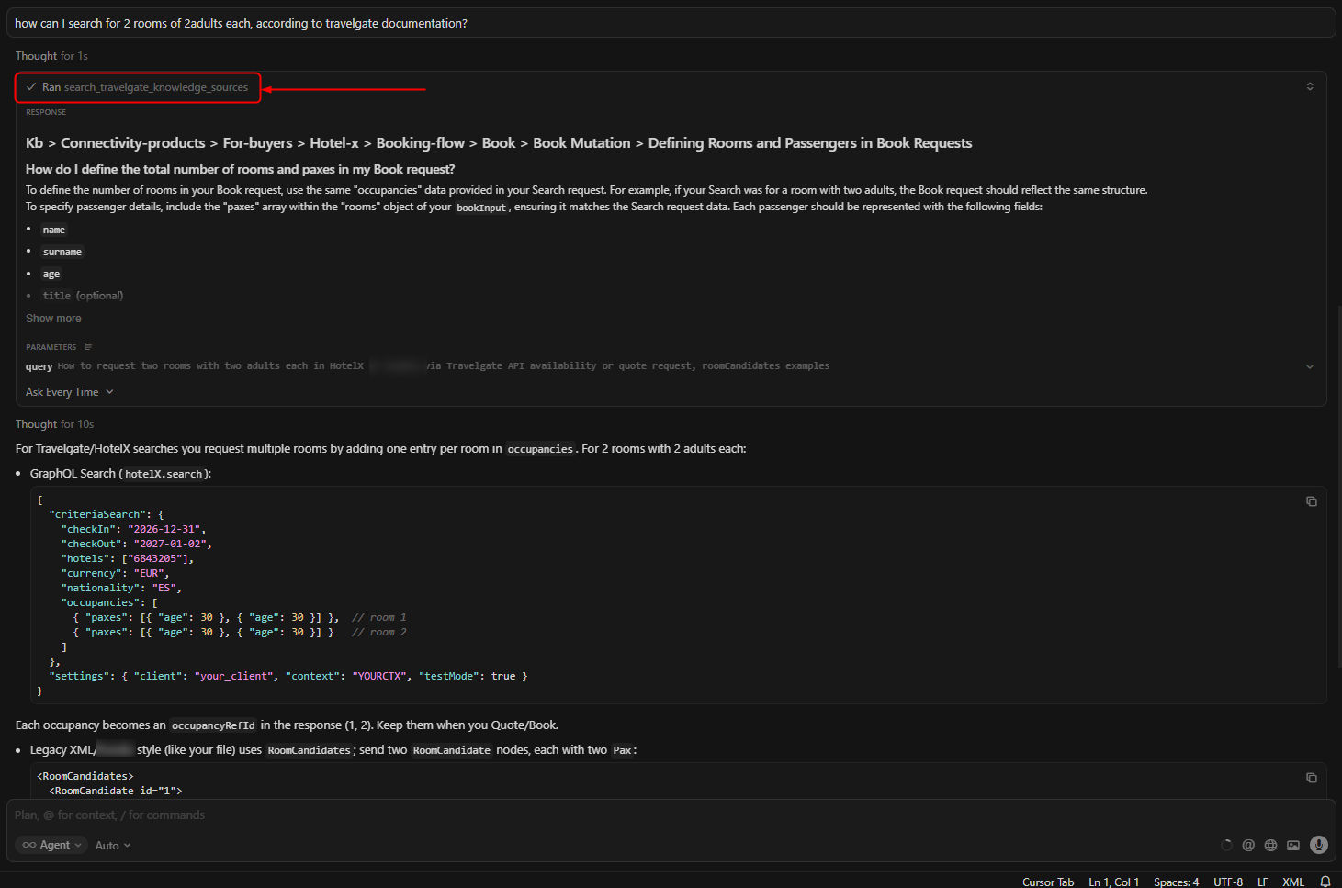The image size is (1342, 888).
Task: Click Show more in the response
Action: 53,319
